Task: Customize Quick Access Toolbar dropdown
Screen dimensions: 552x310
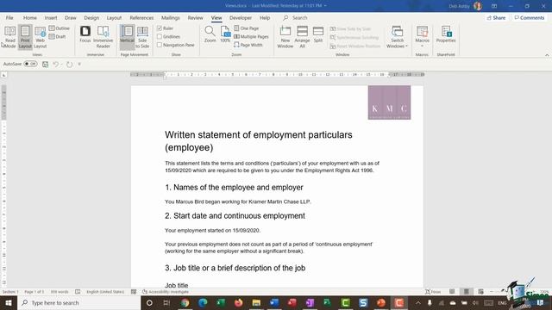Action: click(x=79, y=64)
